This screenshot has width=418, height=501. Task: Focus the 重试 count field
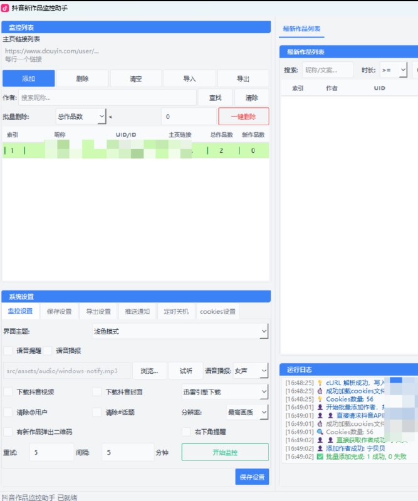tap(51, 452)
